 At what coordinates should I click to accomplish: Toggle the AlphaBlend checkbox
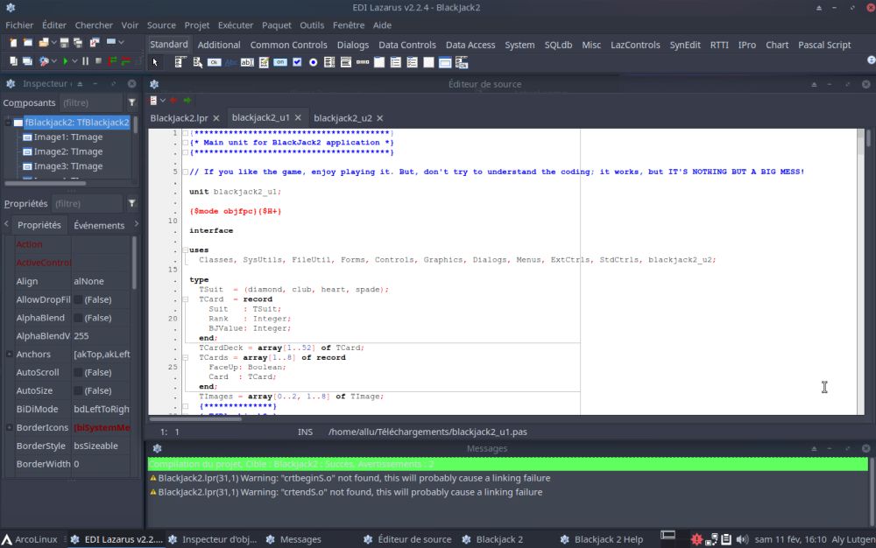tap(79, 318)
